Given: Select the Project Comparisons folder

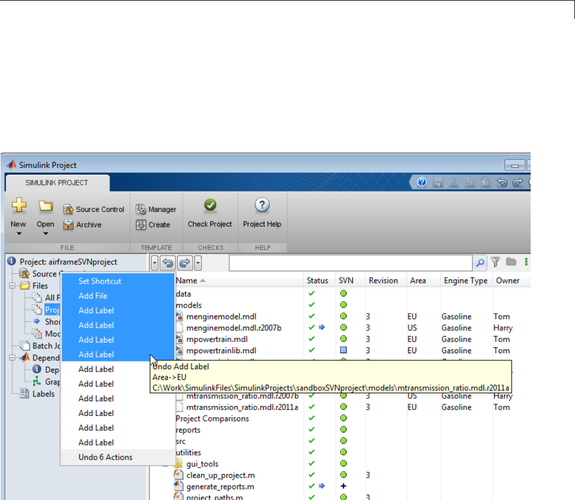Looking at the screenshot, I should [212, 418].
